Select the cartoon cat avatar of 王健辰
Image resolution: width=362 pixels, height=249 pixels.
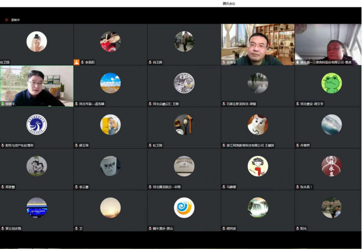[257, 124]
